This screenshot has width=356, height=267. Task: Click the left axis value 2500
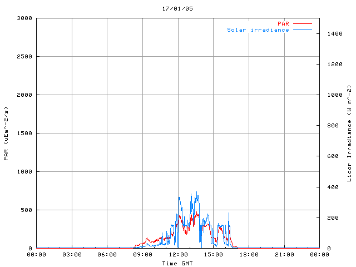tap(24, 57)
